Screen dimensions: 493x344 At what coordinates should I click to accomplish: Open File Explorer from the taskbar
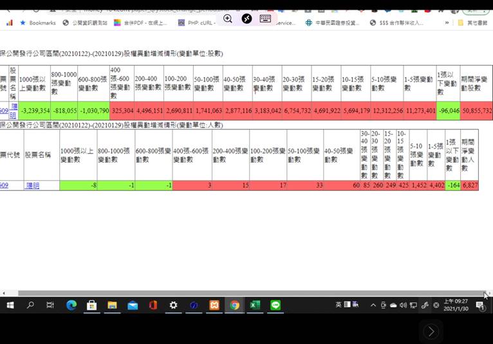(112, 305)
